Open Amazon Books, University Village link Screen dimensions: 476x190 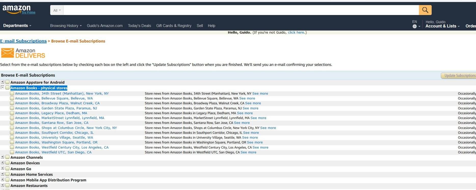click(x=54, y=137)
